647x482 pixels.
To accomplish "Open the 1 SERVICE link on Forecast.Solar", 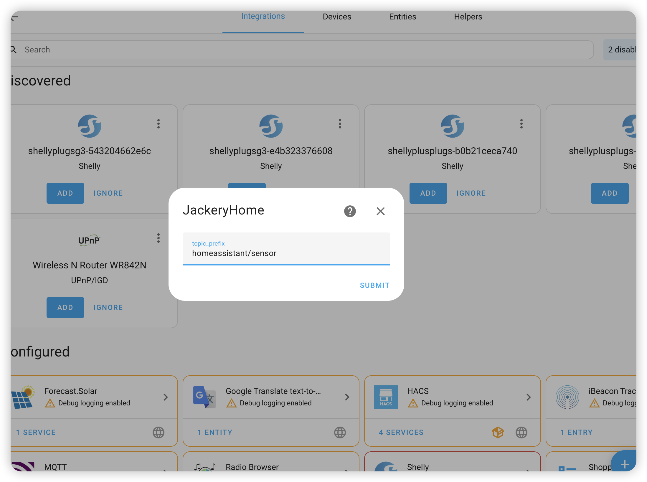I will 36,432.
